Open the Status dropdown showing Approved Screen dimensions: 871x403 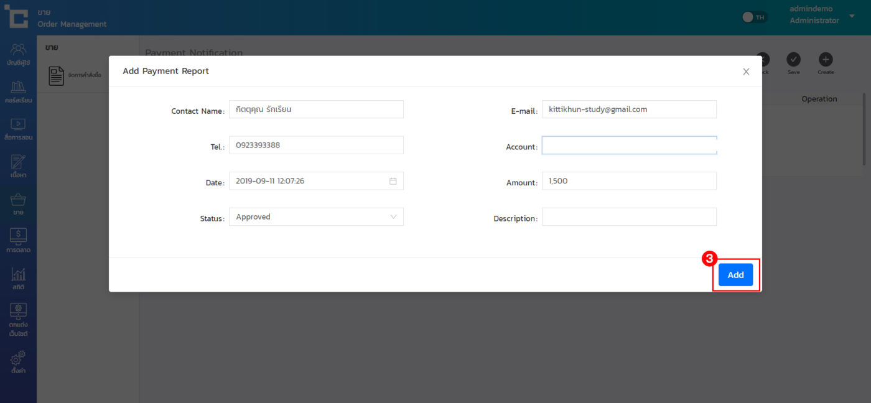point(316,217)
